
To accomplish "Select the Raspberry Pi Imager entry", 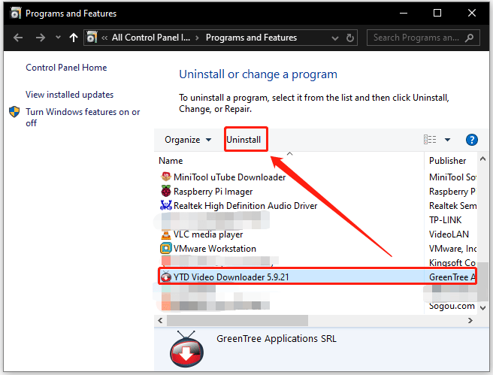I will click(x=214, y=192).
